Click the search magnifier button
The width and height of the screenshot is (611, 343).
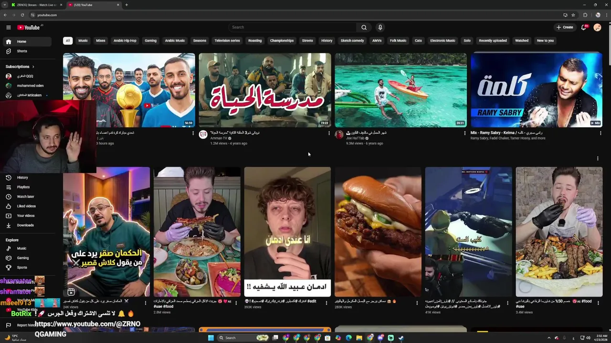[364, 27]
